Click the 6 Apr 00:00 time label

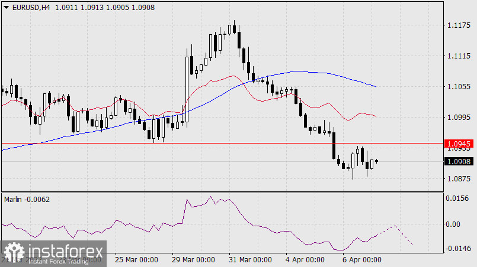coord(362,259)
